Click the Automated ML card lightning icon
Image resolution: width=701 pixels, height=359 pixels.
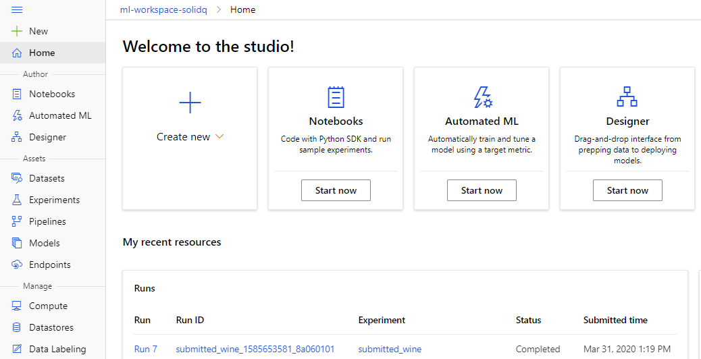[482, 97]
